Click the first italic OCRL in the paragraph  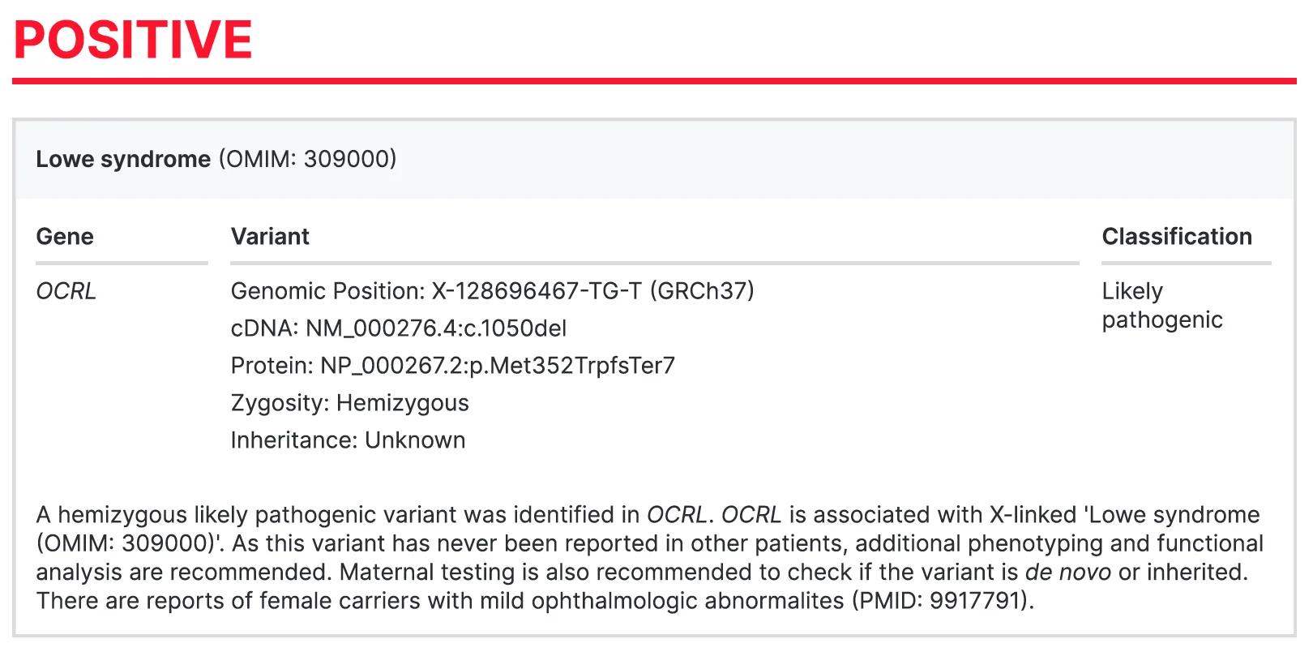coord(677,515)
